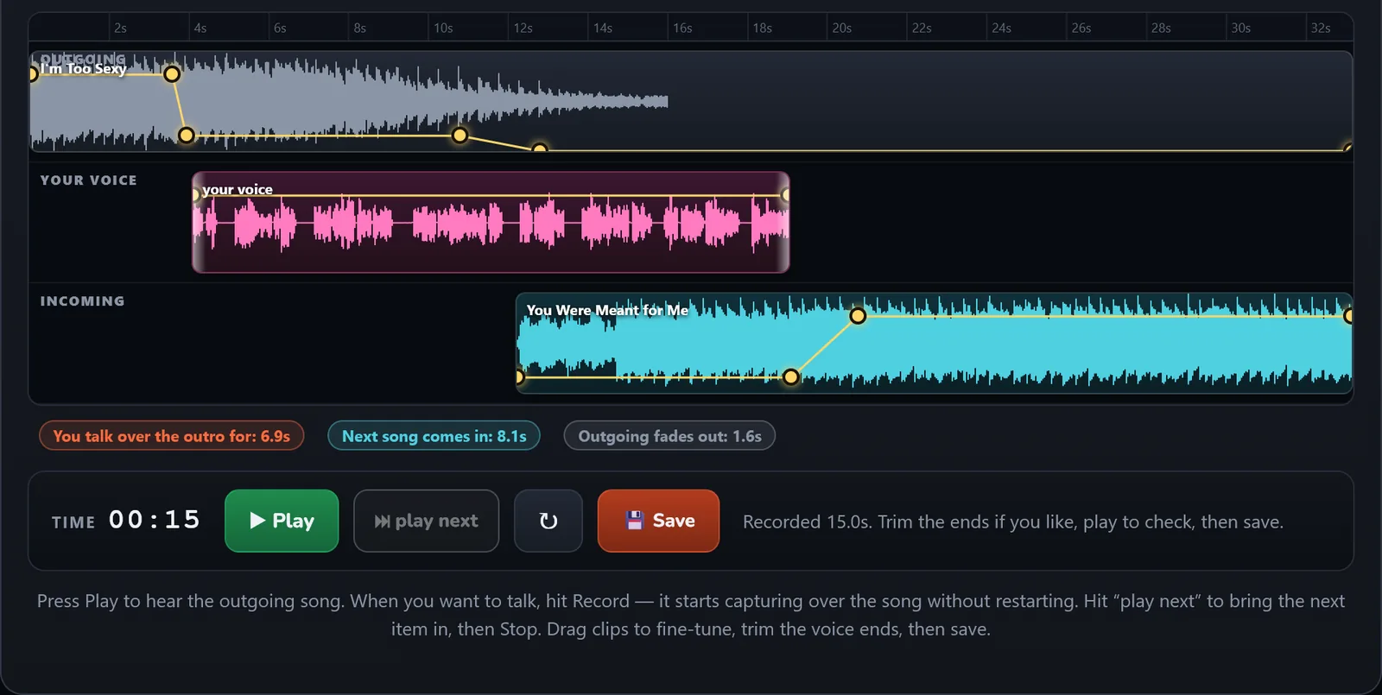Click the 10s mark on the timeline ruler

coord(443,28)
